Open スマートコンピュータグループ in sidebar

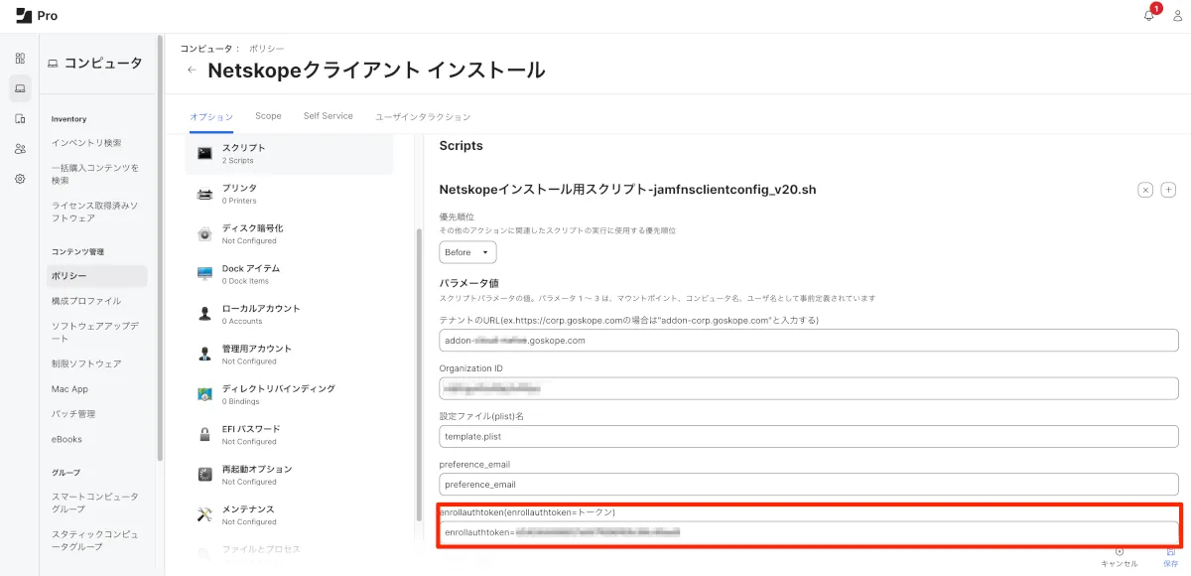95,503
